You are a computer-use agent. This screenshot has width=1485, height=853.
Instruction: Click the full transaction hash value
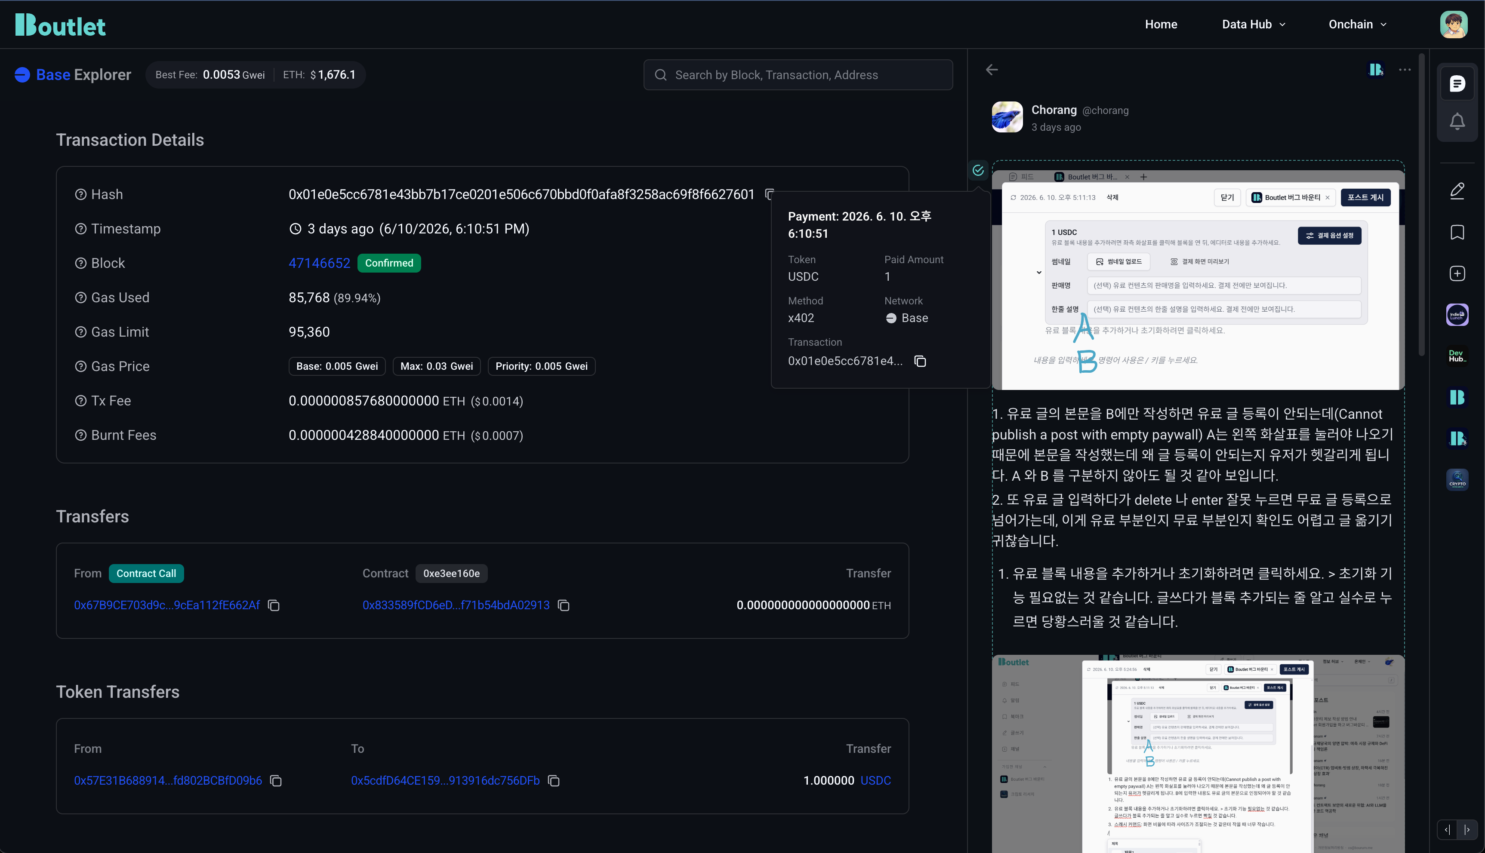point(521,194)
